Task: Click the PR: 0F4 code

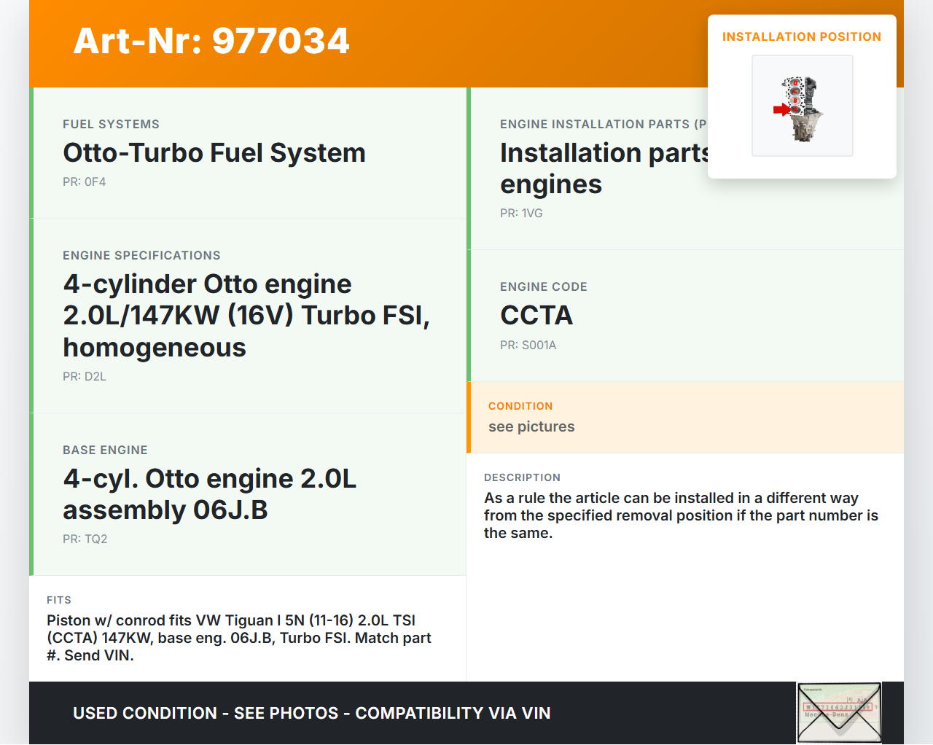Action: coord(85,182)
